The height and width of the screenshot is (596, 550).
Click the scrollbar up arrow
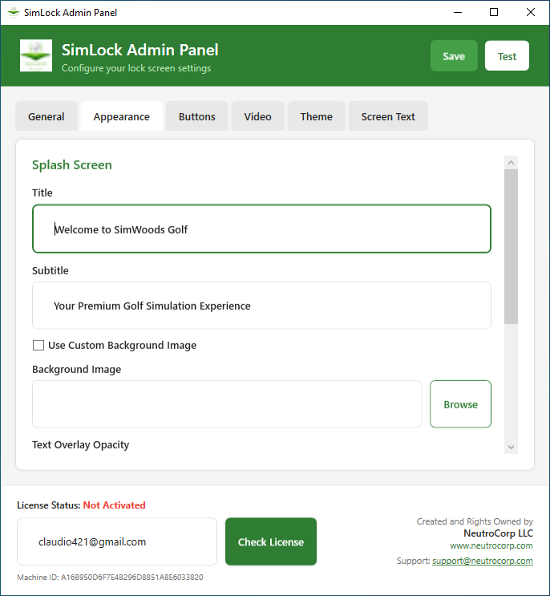click(x=511, y=163)
